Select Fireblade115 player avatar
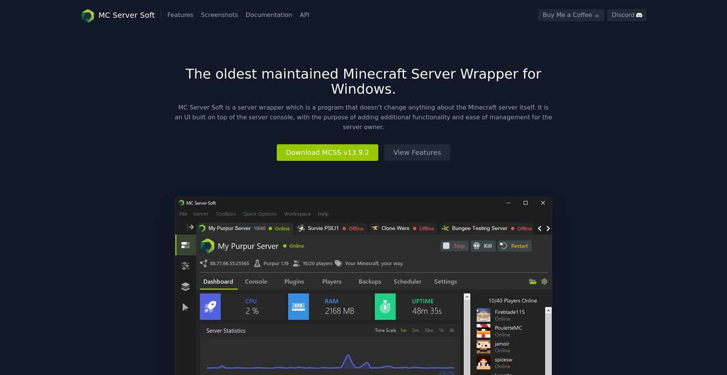Viewport: 727px width, 375px height. click(x=483, y=315)
